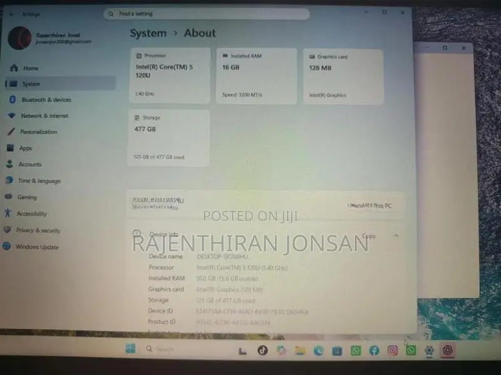The image size is (501, 375).
Task: Open Home in Settings sidebar
Action: [x=30, y=68]
